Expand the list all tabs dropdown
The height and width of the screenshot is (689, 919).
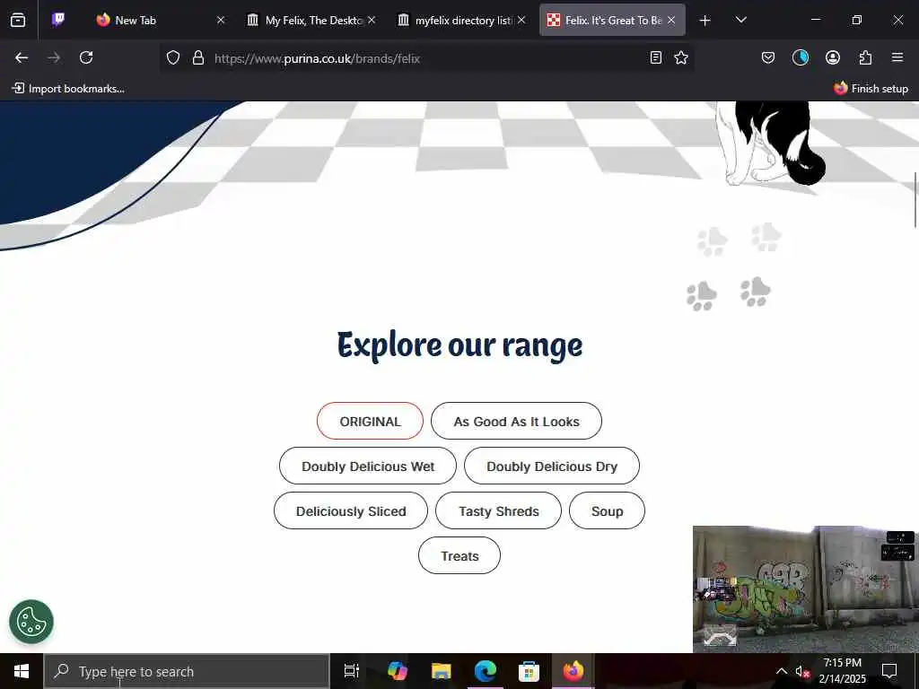pos(740,21)
